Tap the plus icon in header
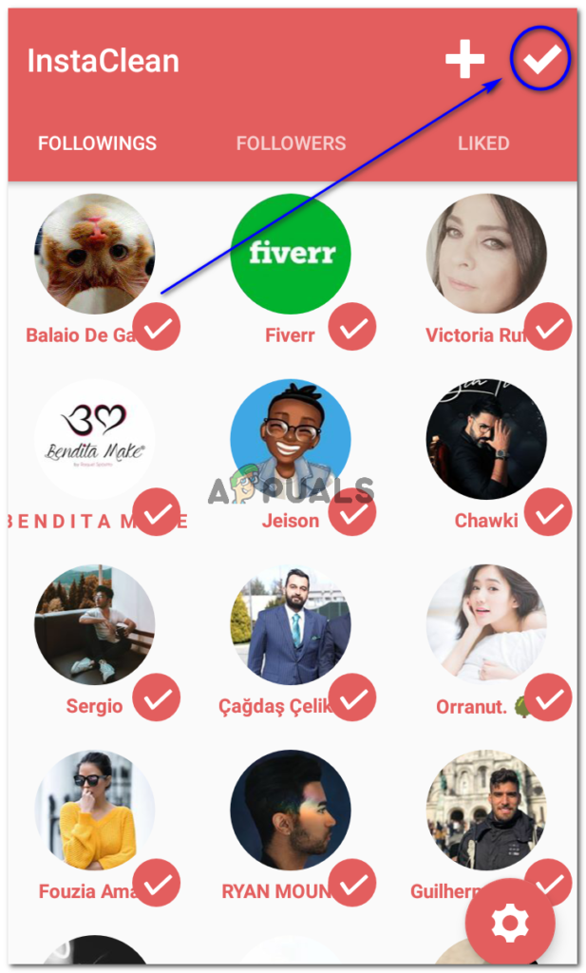The width and height of the screenshot is (586, 973). pyautogui.click(x=464, y=60)
